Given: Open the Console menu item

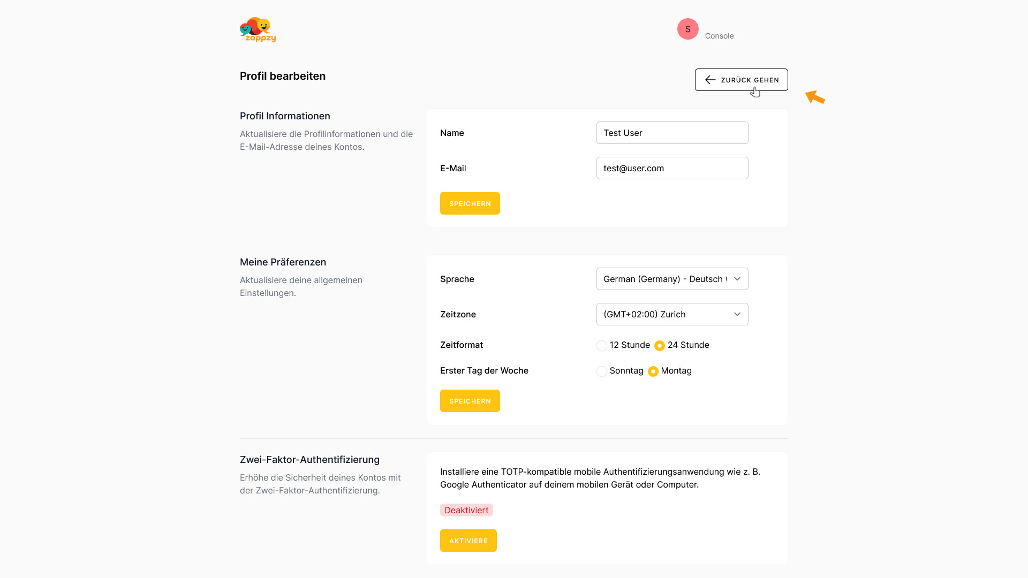Looking at the screenshot, I should coord(719,36).
